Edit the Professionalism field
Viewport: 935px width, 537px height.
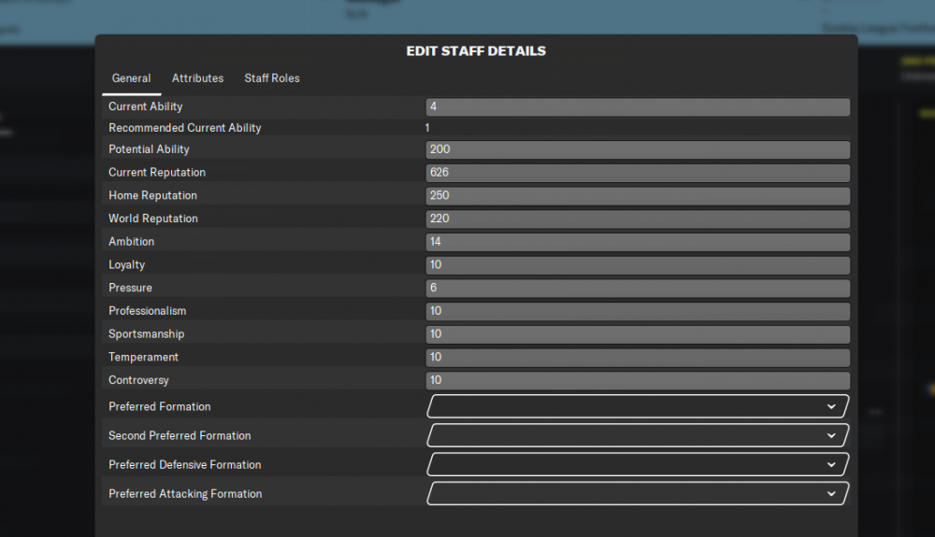(638, 311)
